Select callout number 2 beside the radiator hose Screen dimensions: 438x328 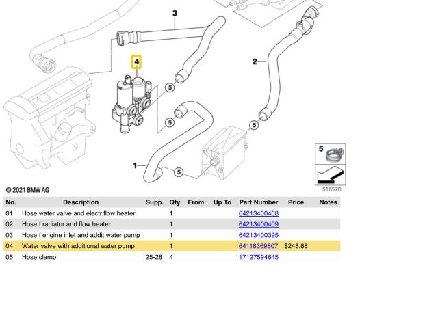click(x=255, y=62)
